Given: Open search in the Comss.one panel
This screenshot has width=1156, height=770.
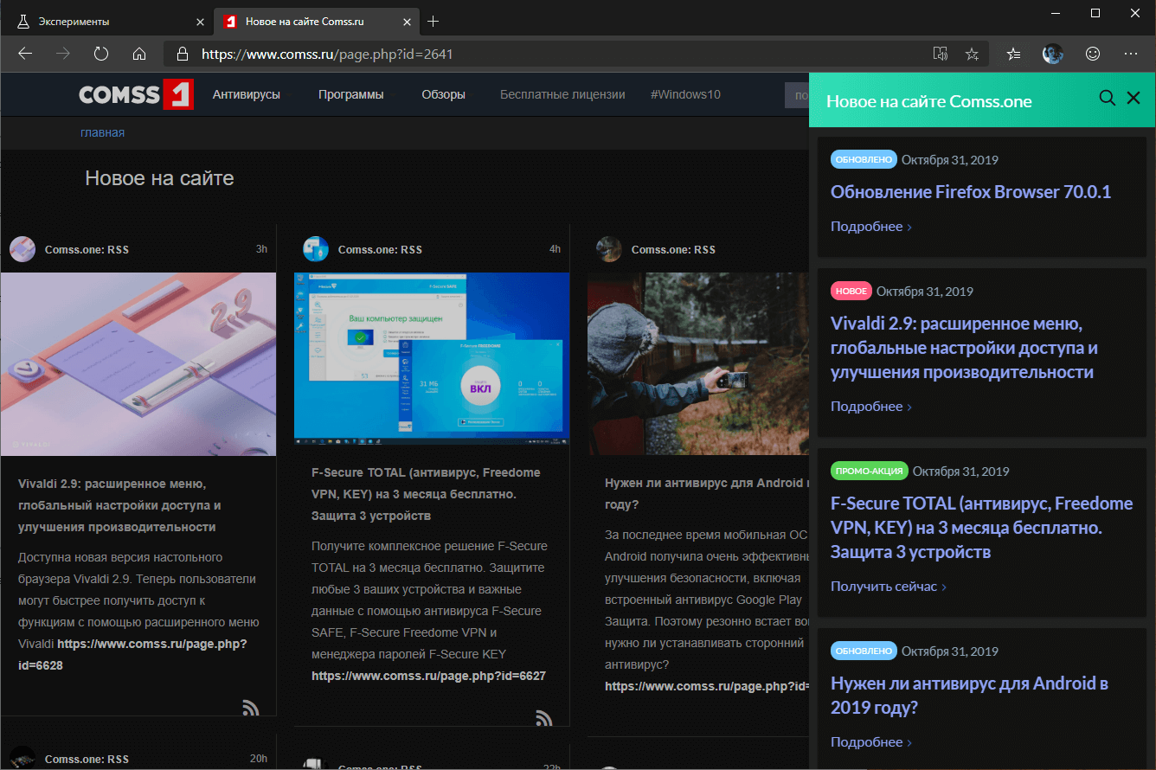Looking at the screenshot, I should (1108, 98).
